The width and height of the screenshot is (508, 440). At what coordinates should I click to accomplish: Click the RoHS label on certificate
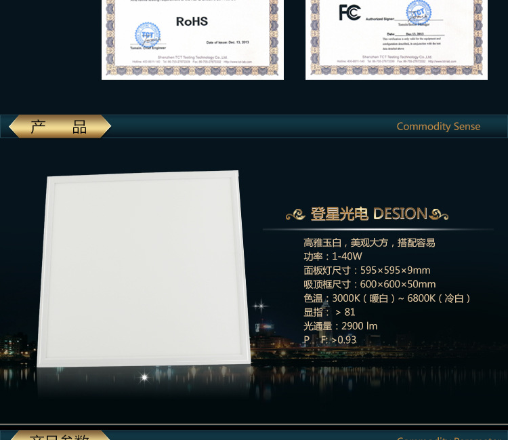(192, 22)
